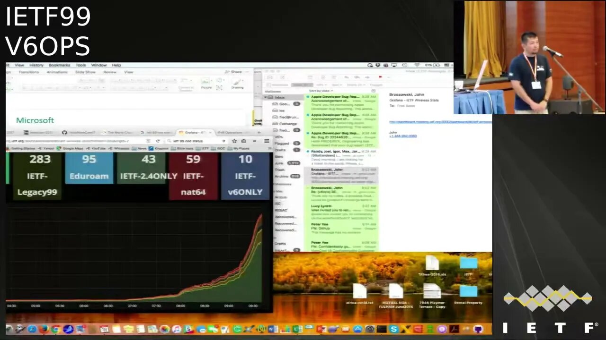Open the Flagged mailbox in Mail
This screenshot has height=340, width=606.
pyautogui.click(x=282, y=143)
